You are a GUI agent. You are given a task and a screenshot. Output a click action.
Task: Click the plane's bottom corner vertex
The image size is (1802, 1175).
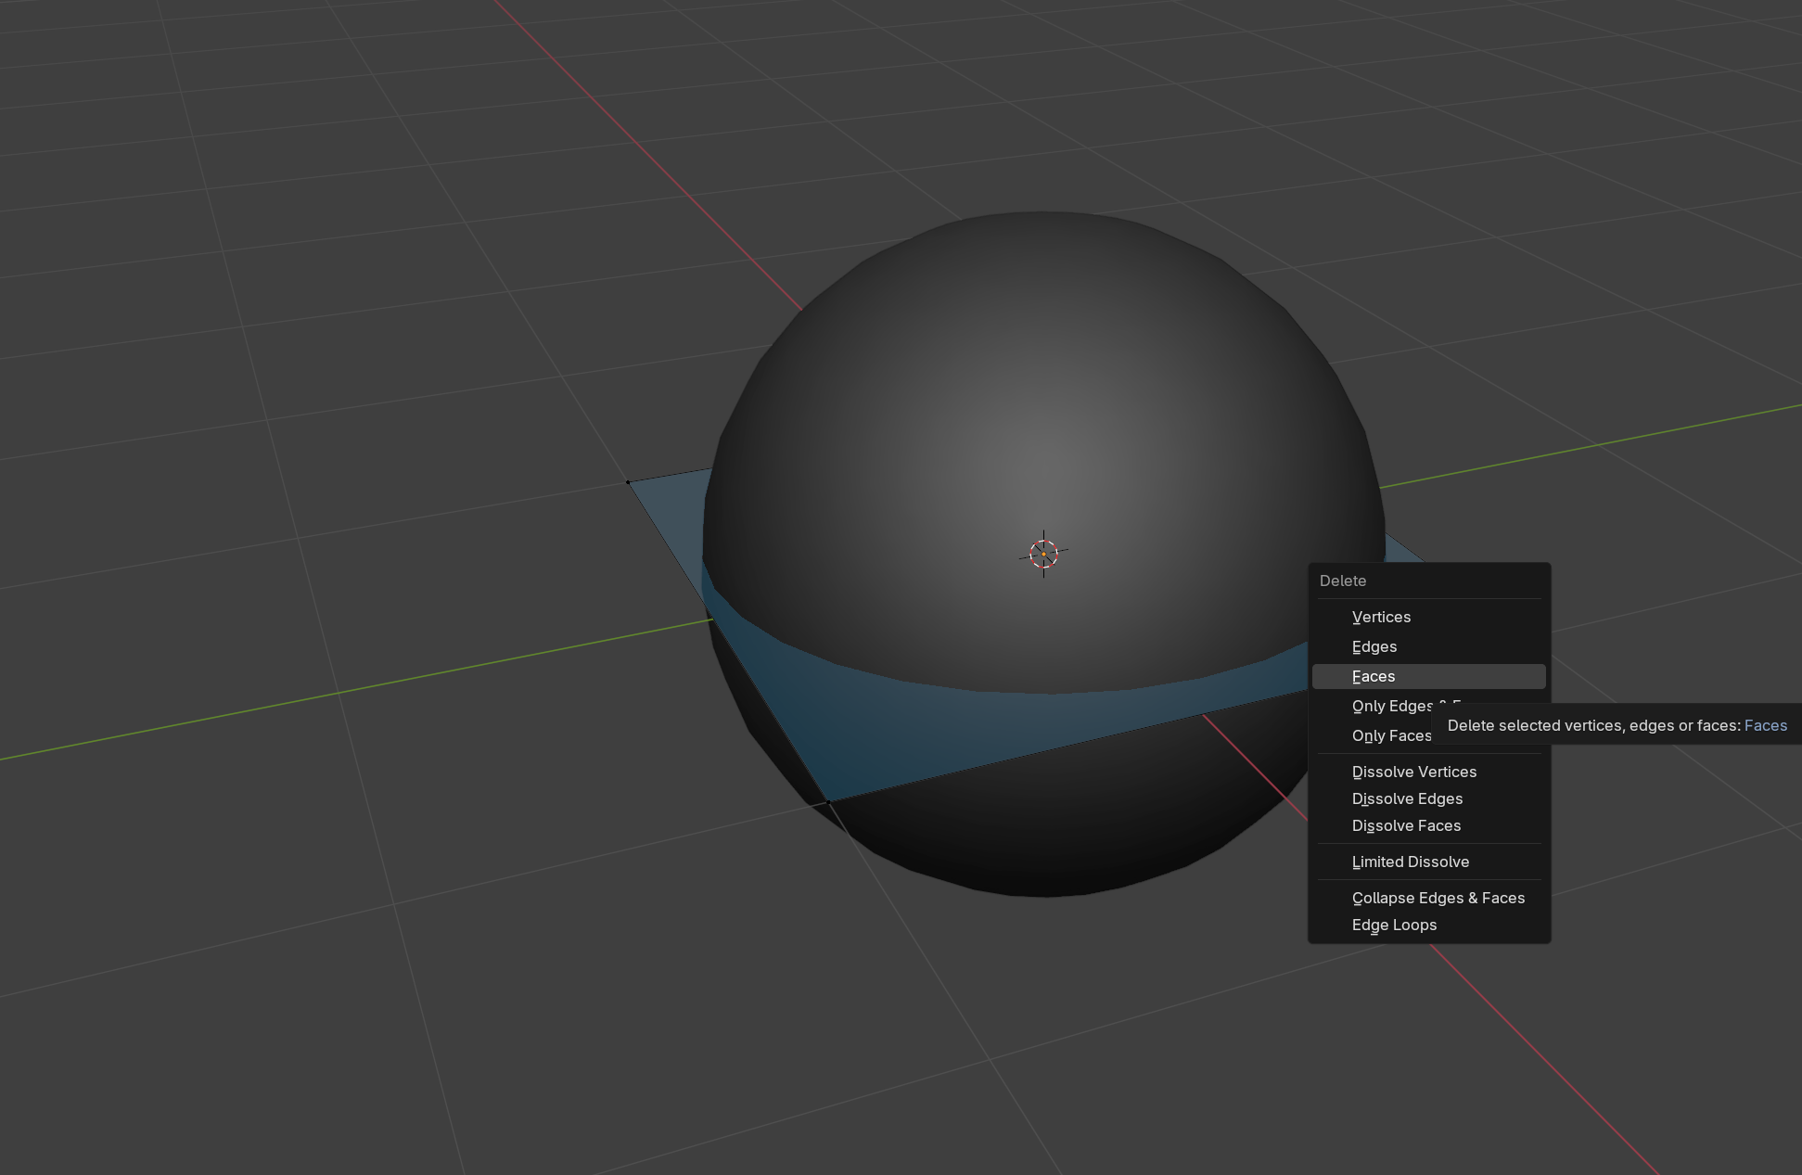[828, 802]
